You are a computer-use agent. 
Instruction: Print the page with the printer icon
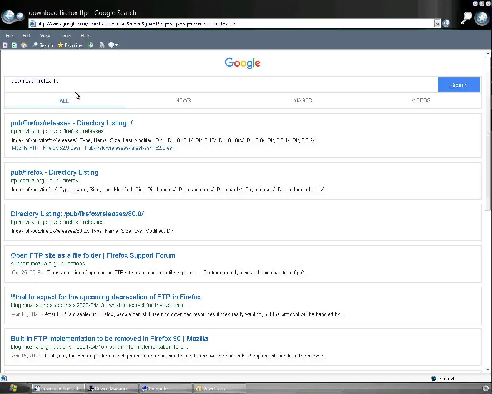pyautogui.click(x=102, y=45)
